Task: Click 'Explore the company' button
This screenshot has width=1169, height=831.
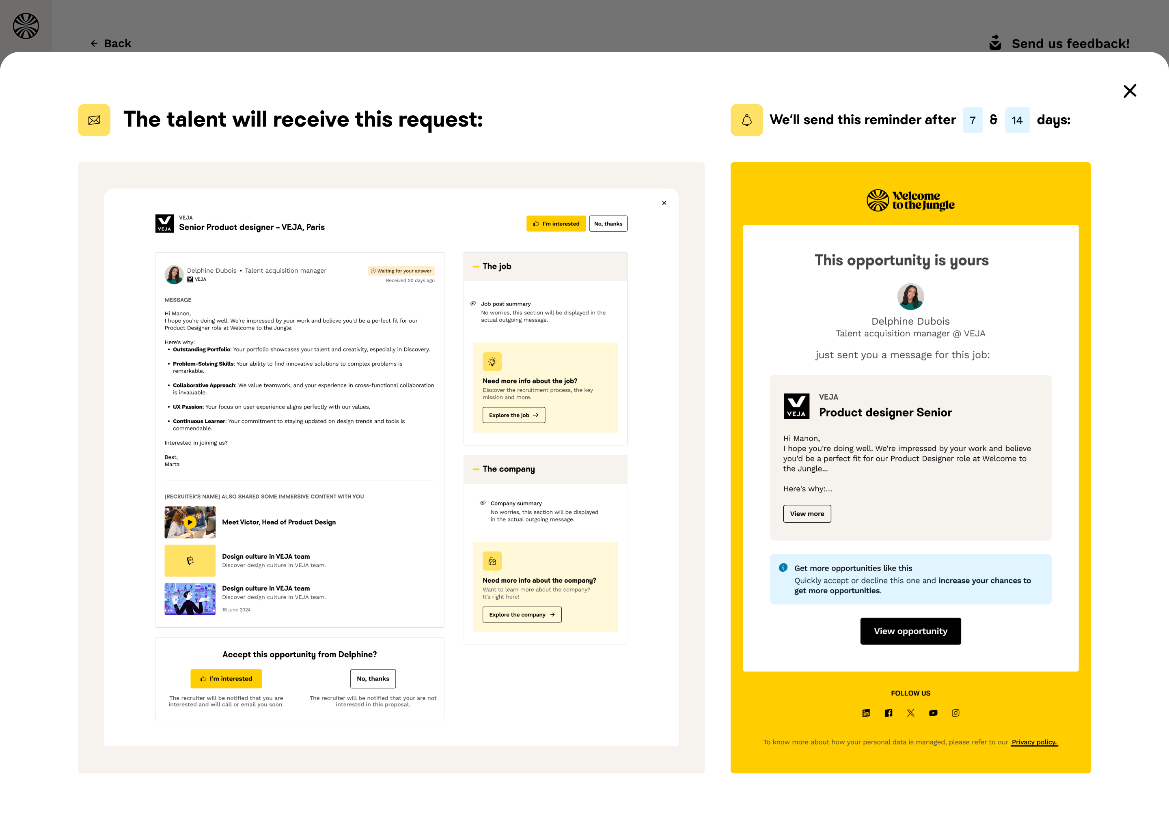Action: click(x=521, y=615)
